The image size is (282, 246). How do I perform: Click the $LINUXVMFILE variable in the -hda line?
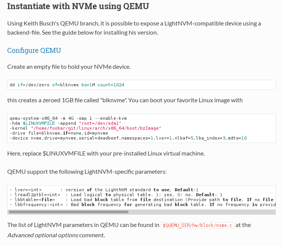(x=39, y=123)
